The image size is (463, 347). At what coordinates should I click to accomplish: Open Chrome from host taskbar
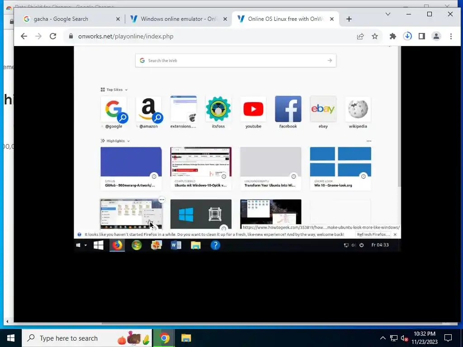[x=164, y=338]
